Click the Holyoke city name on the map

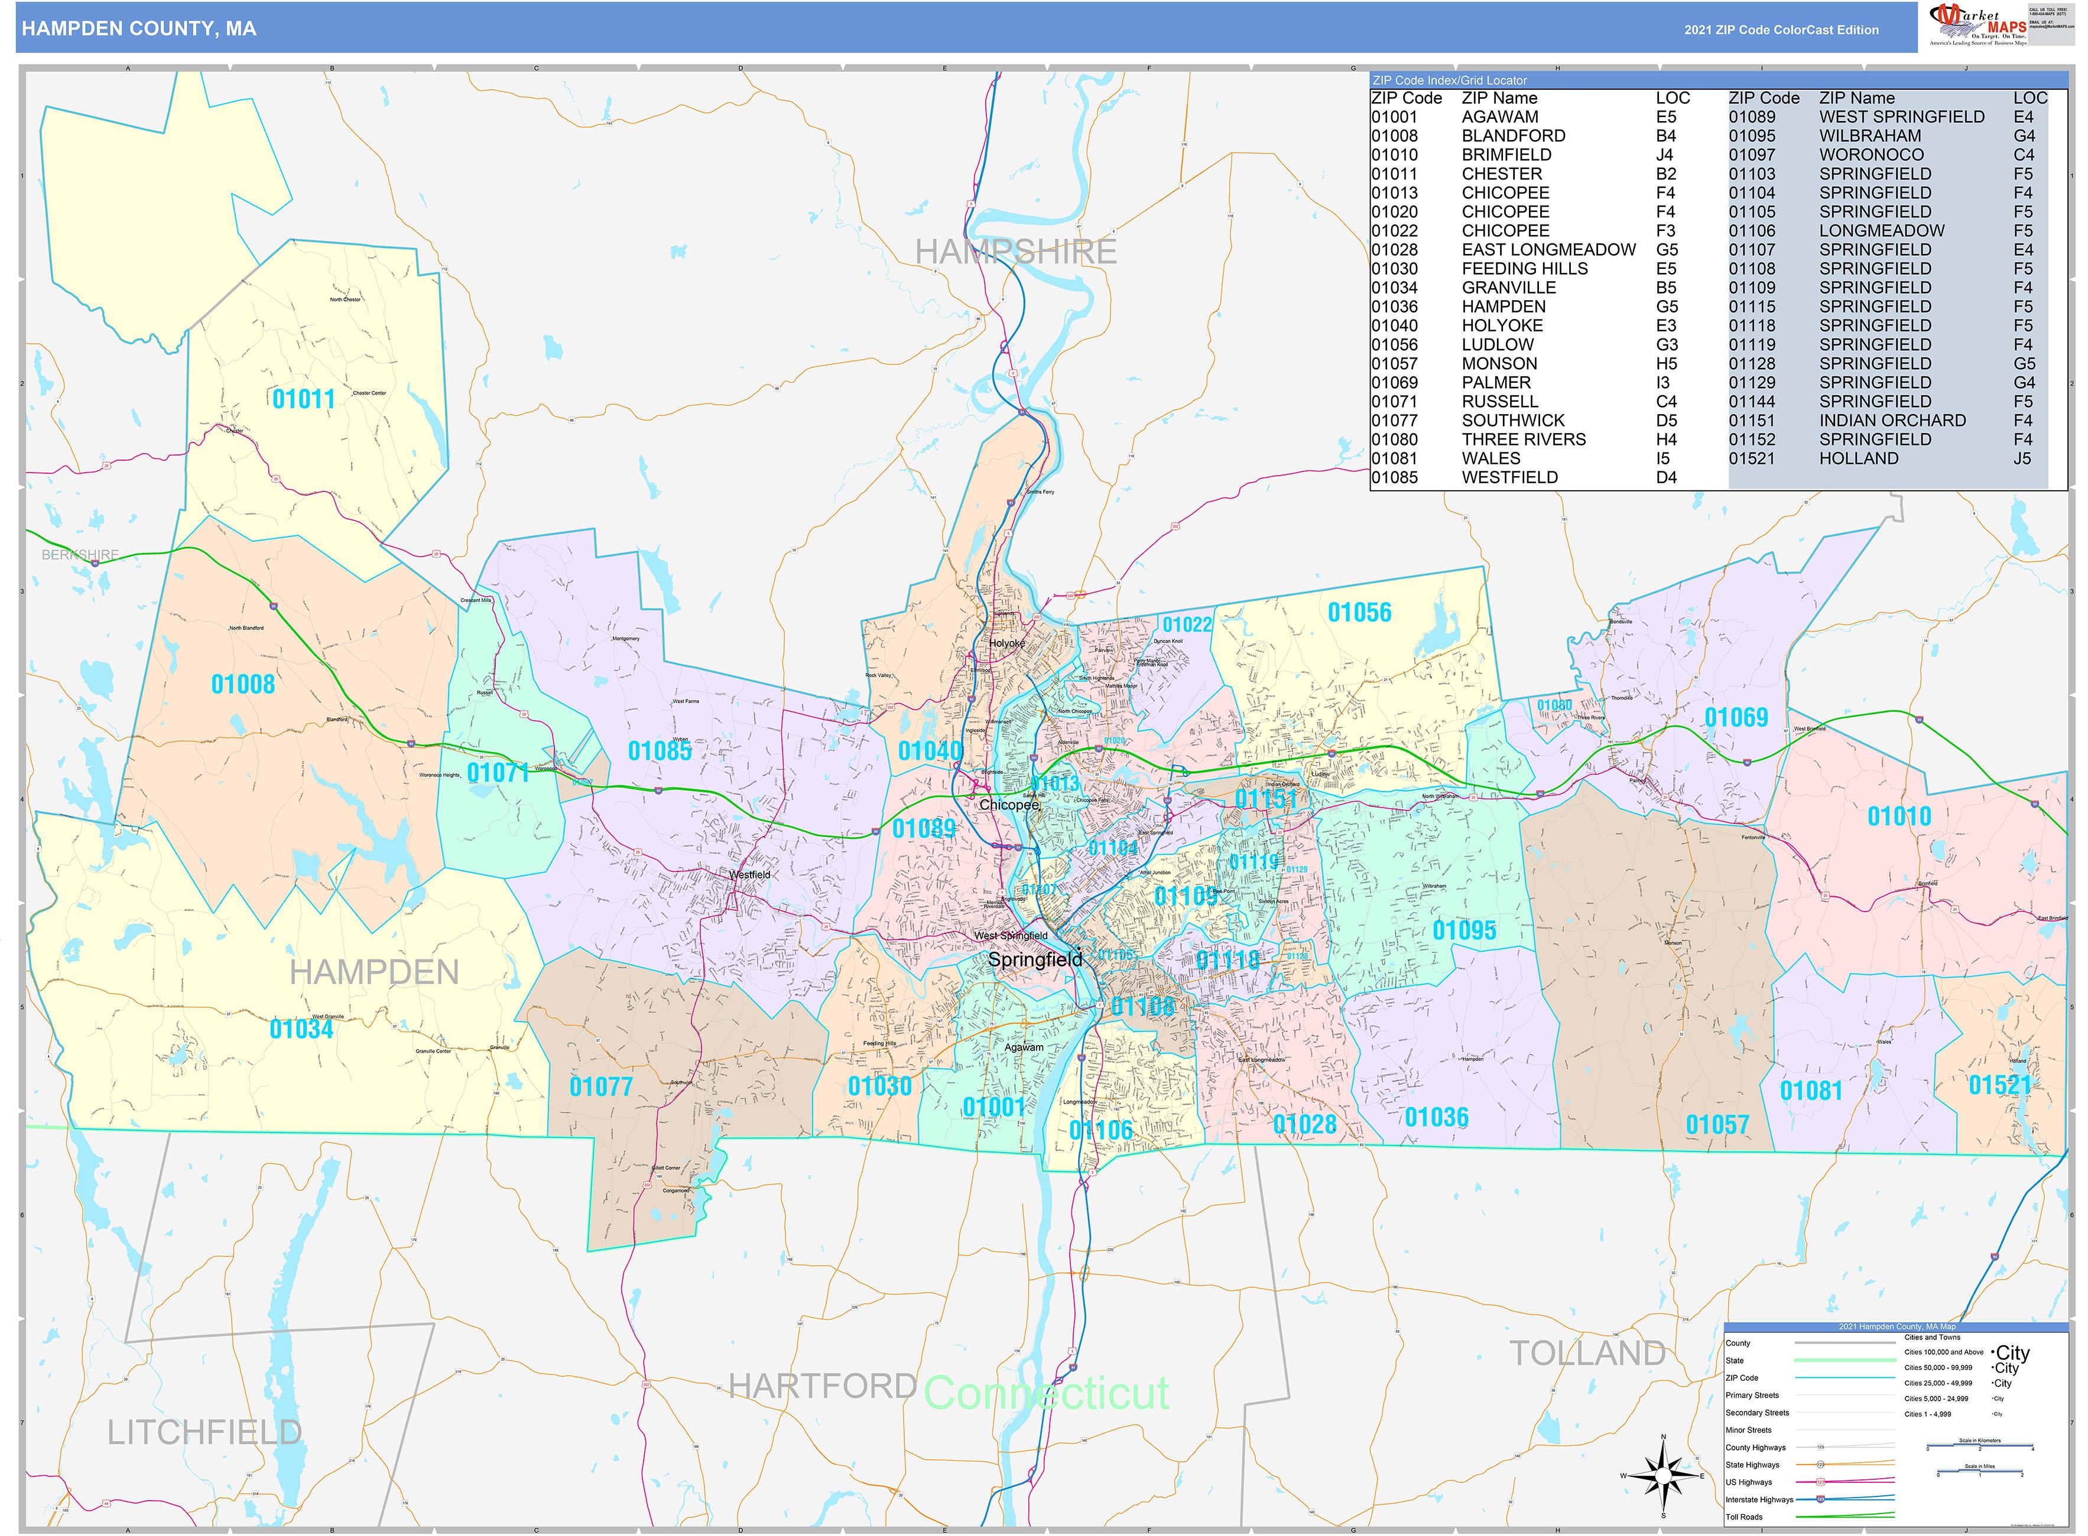pos(1006,643)
